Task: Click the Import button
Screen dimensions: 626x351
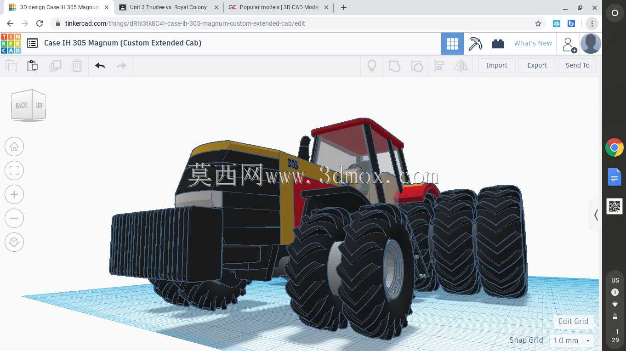Action: point(497,65)
